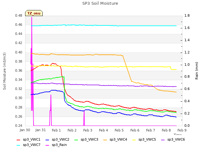Click the 0.36 soil moisture tick label
The width and height of the screenshot is (201, 151).
19,70
